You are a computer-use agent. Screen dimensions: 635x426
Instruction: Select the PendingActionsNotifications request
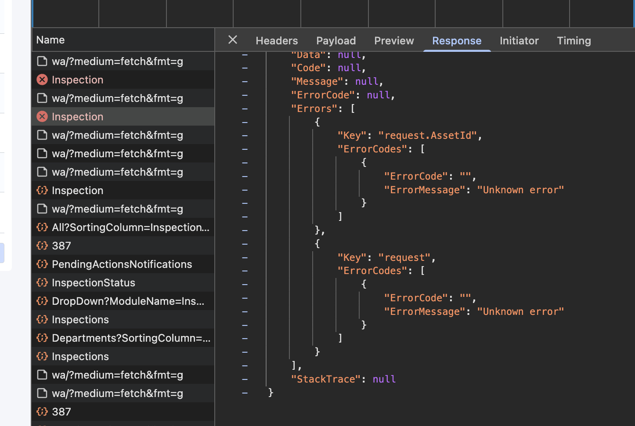122,264
